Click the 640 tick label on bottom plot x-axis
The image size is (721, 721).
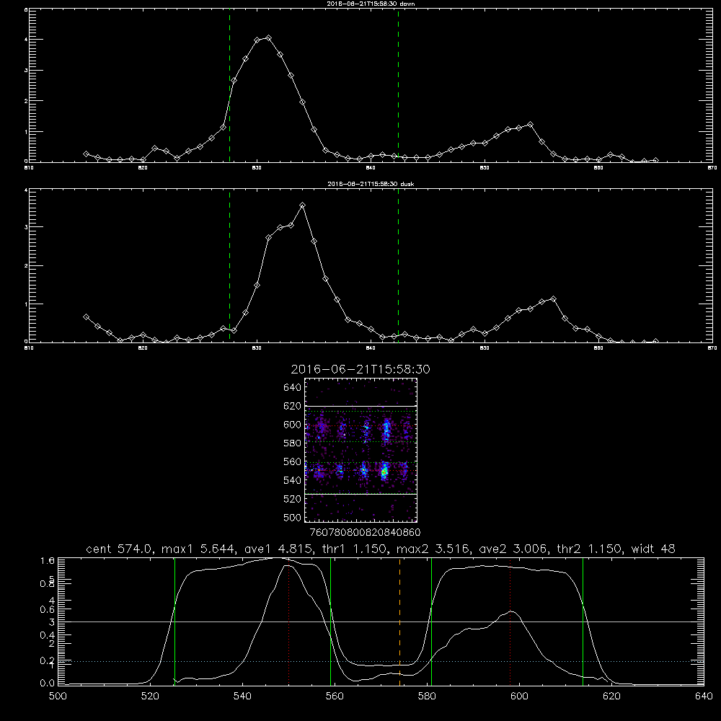[704, 696]
